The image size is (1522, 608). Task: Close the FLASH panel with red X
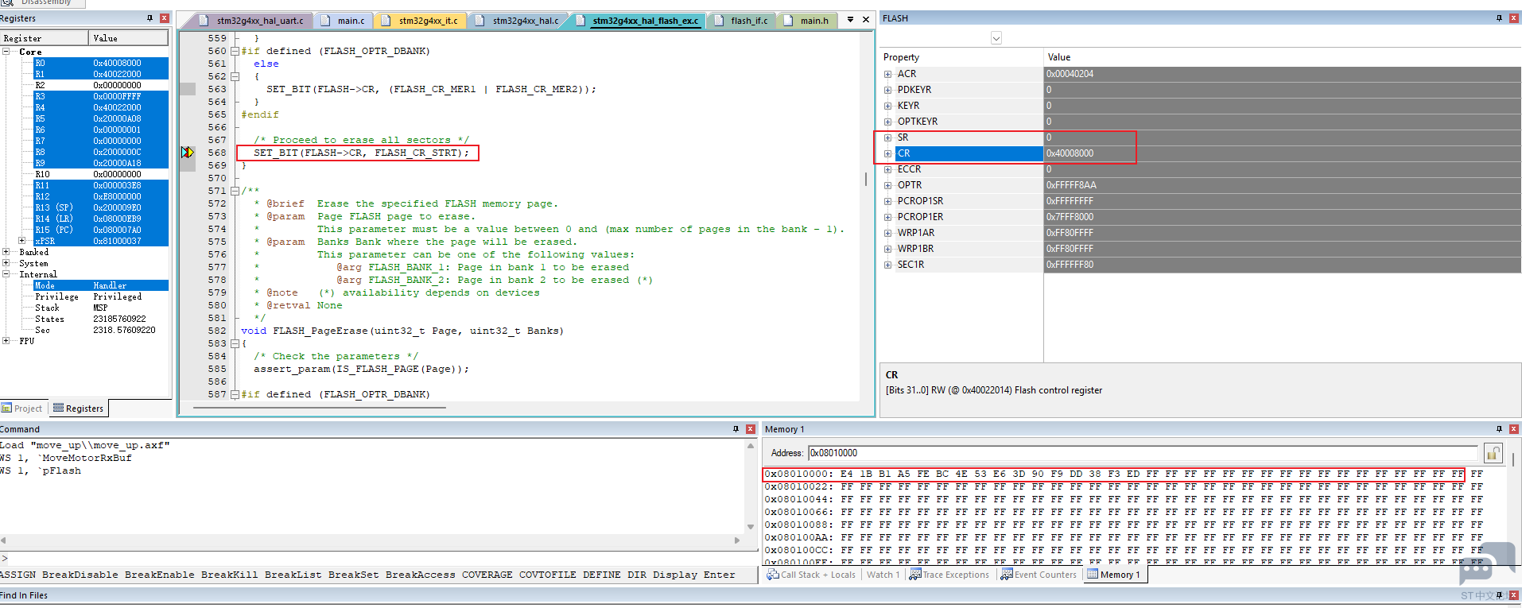pos(1513,18)
